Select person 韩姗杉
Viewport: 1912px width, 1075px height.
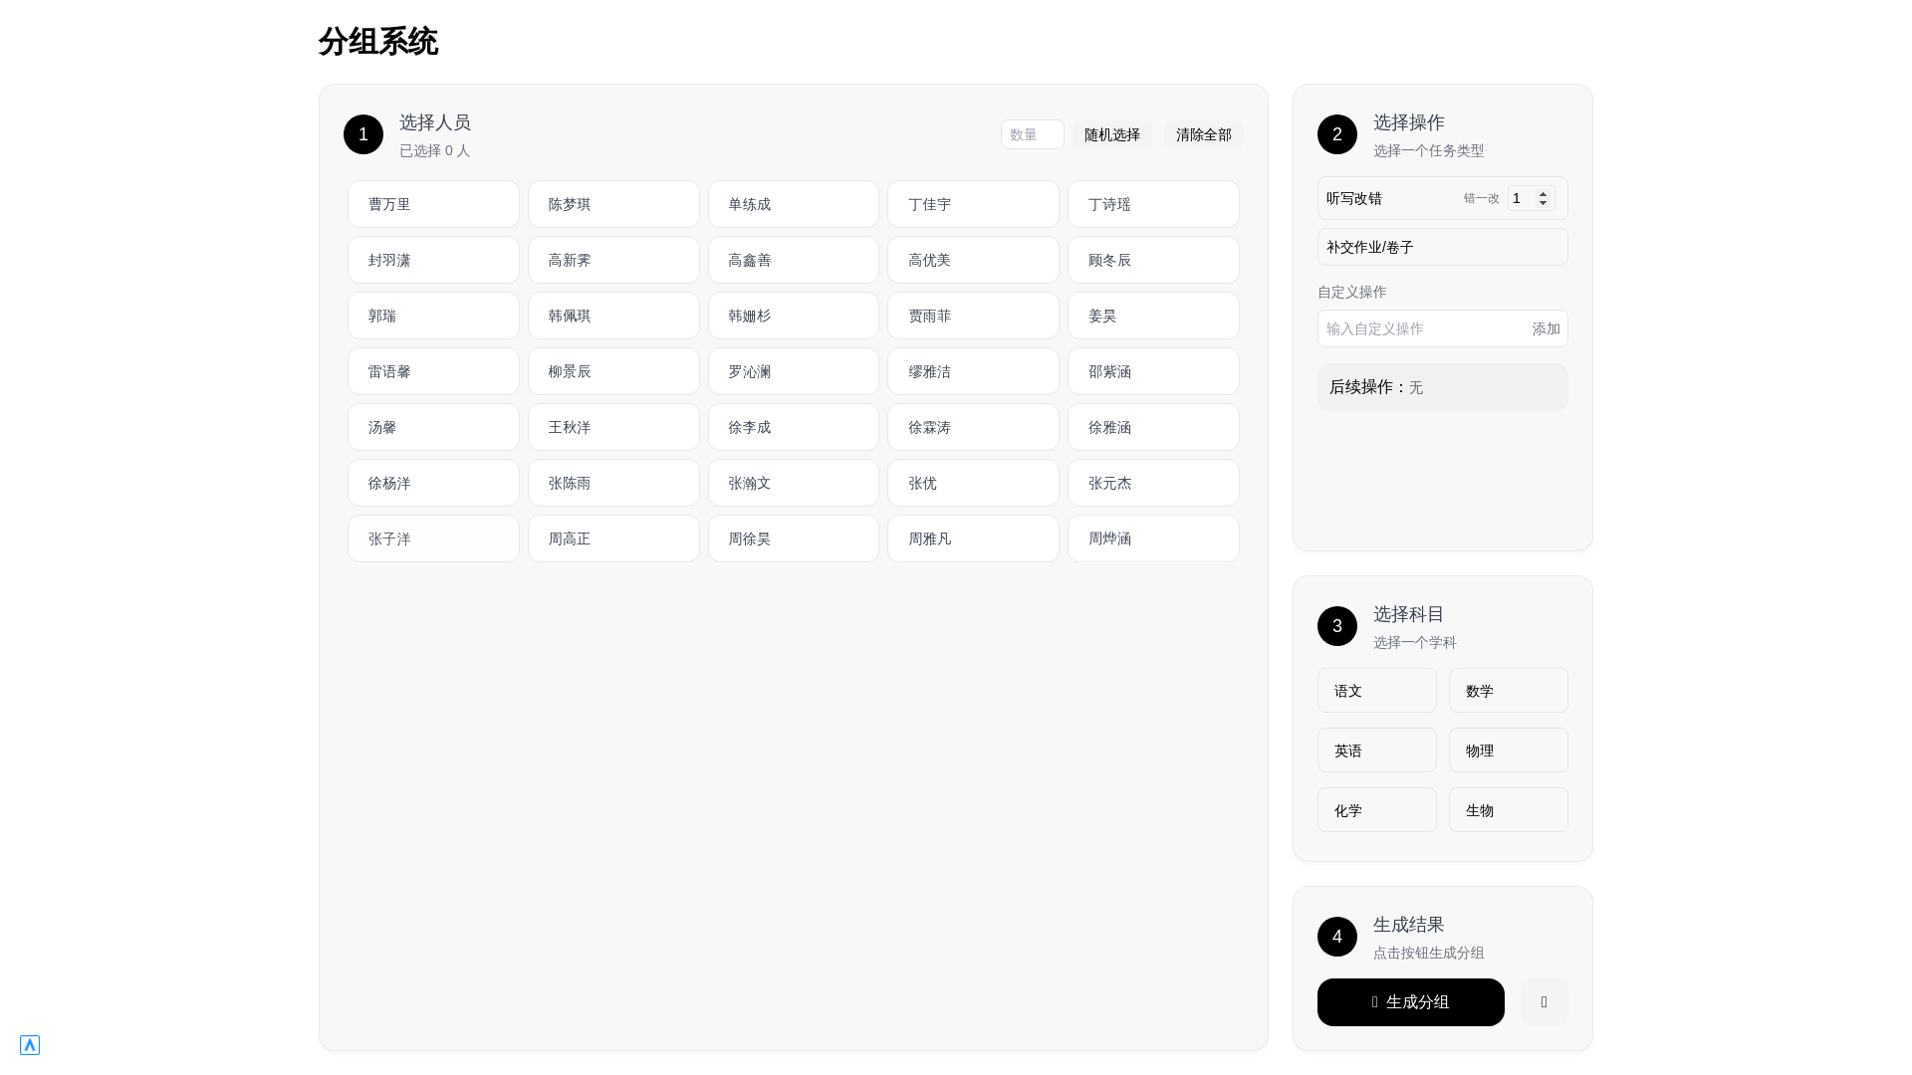793,316
